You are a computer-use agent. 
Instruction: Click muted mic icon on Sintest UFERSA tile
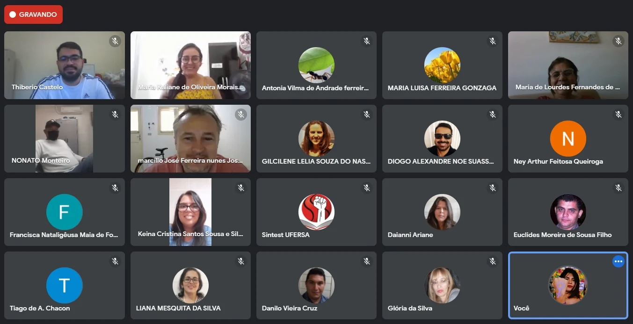click(367, 188)
